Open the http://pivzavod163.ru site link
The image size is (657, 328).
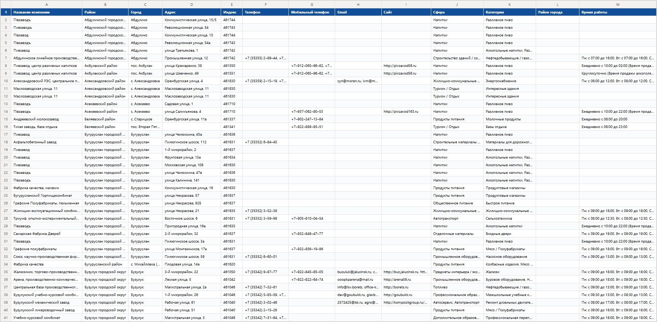[x=401, y=112]
